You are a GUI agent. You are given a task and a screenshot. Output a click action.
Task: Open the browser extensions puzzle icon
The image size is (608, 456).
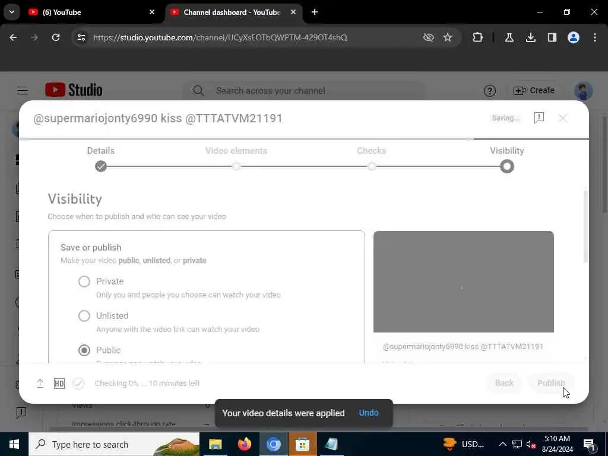pos(478,37)
